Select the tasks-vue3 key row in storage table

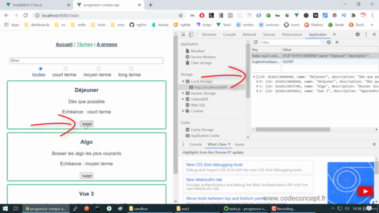(314, 56)
